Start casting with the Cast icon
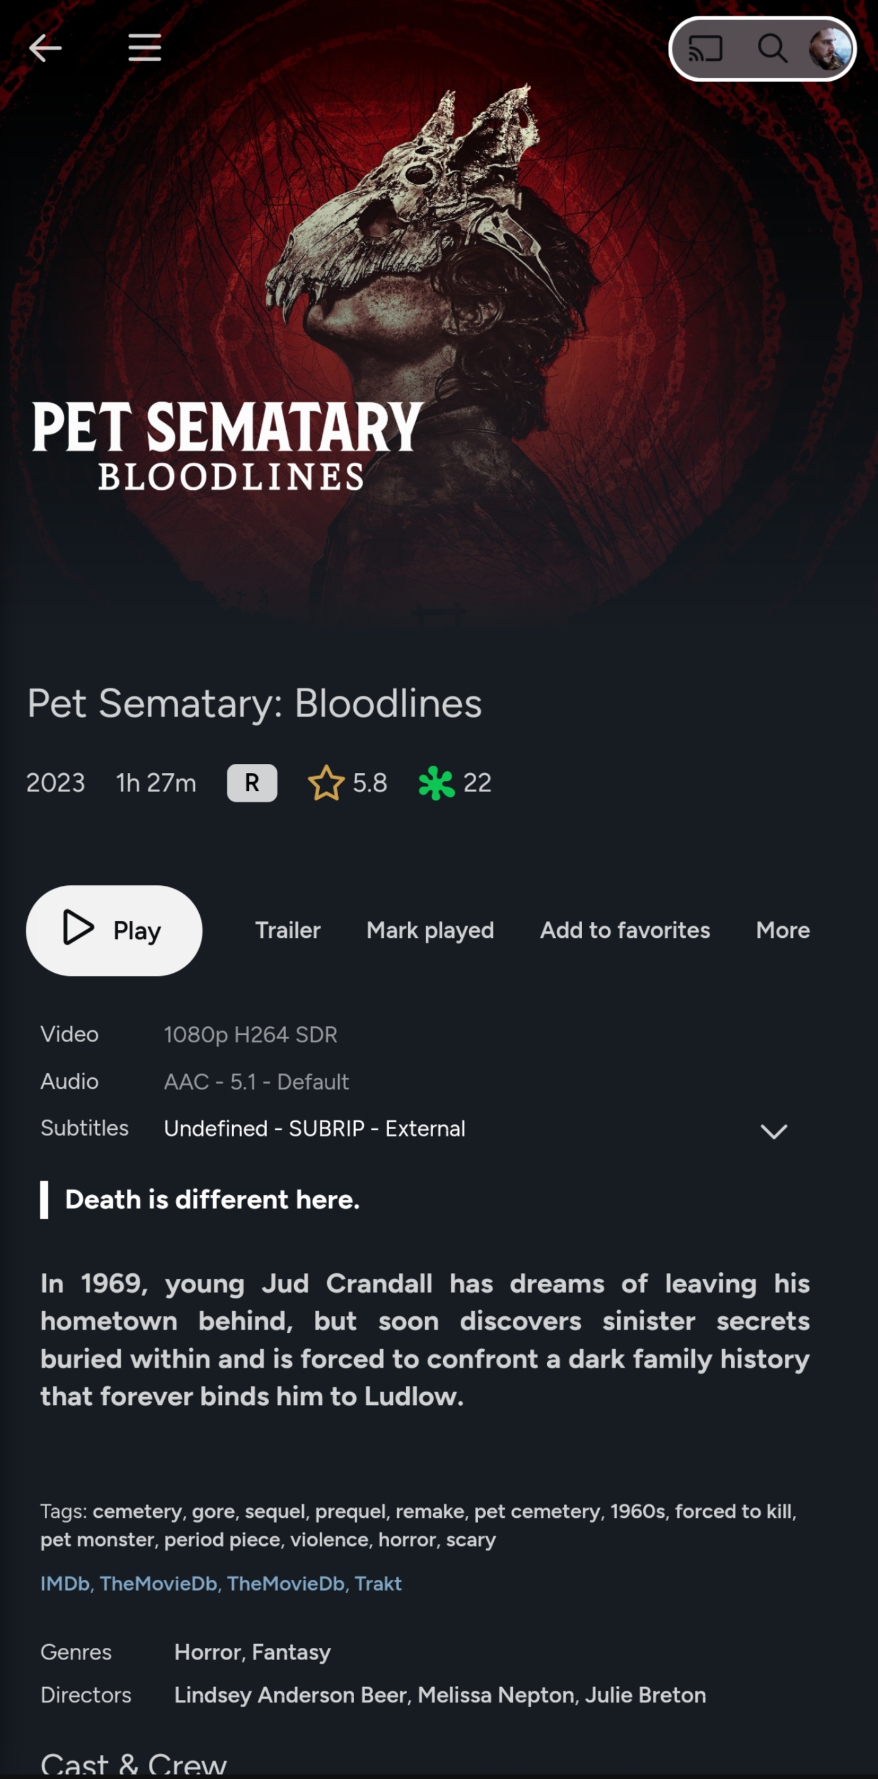Viewport: 878px width, 1779px height. (x=706, y=48)
